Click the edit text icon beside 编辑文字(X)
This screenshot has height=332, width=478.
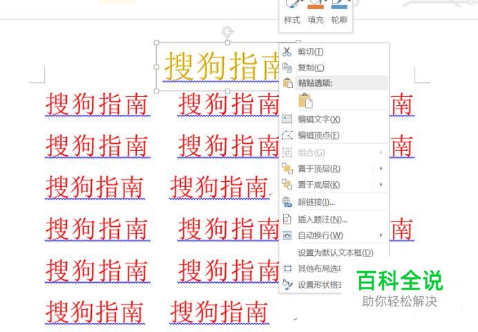287,119
